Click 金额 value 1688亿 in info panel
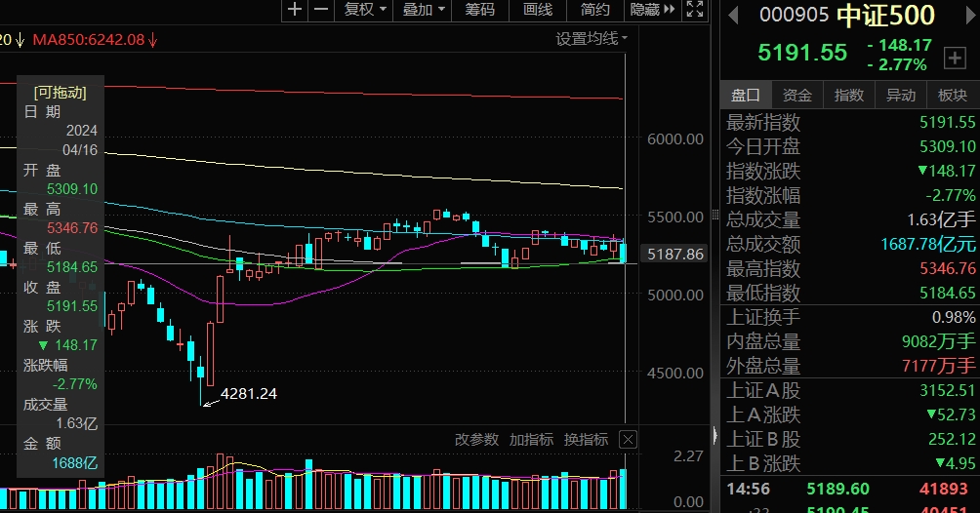Image resolution: width=980 pixels, height=513 pixels. [x=74, y=463]
